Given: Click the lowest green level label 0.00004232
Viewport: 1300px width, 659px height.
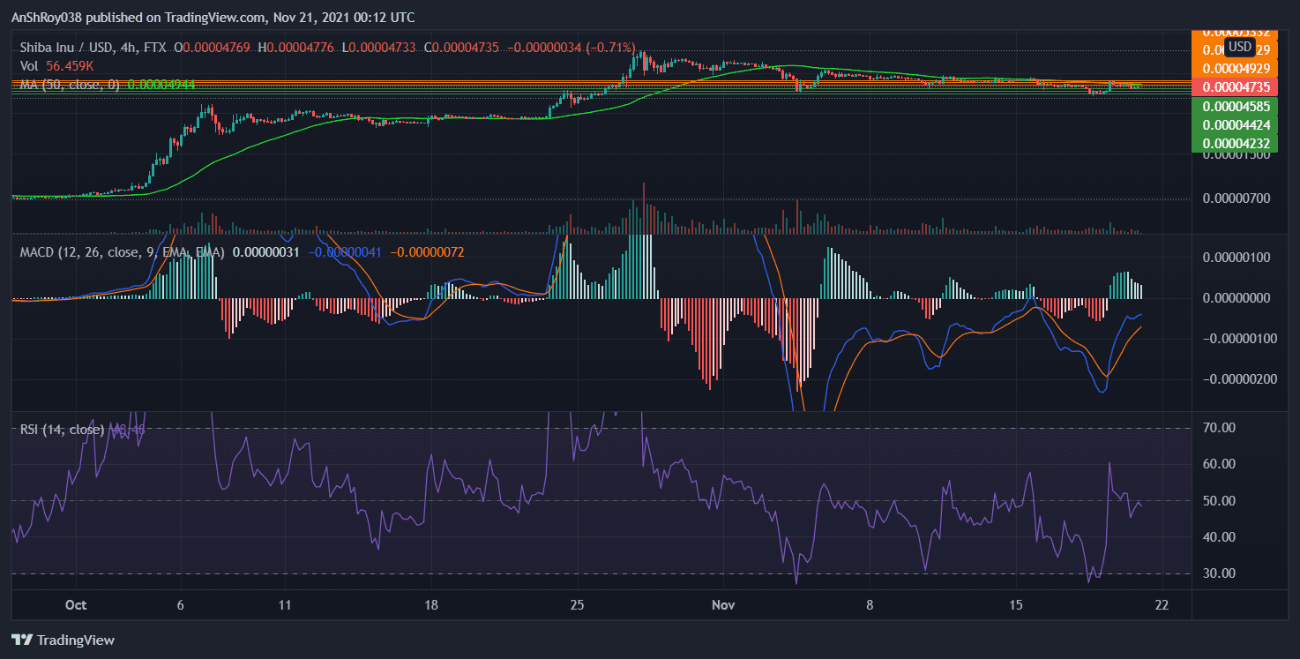Looking at the screenshot, I should pos(1237,142).
